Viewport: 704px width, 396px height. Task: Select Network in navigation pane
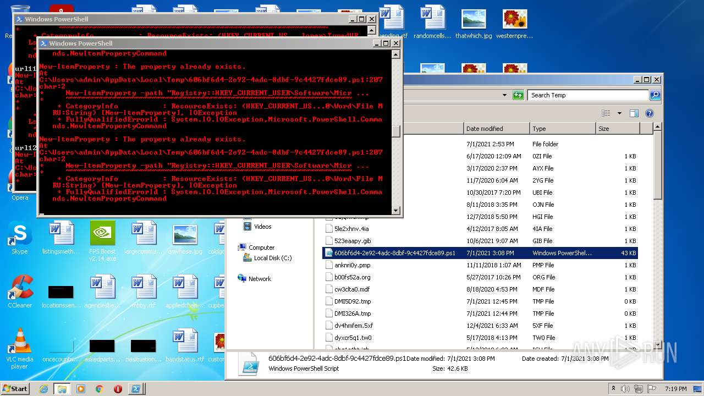point(254,279)
